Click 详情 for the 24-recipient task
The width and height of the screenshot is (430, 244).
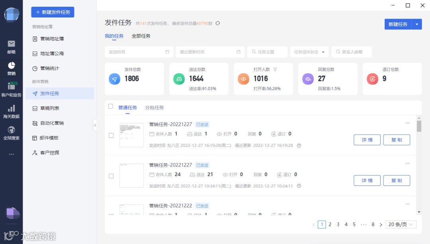click(367, 180)
